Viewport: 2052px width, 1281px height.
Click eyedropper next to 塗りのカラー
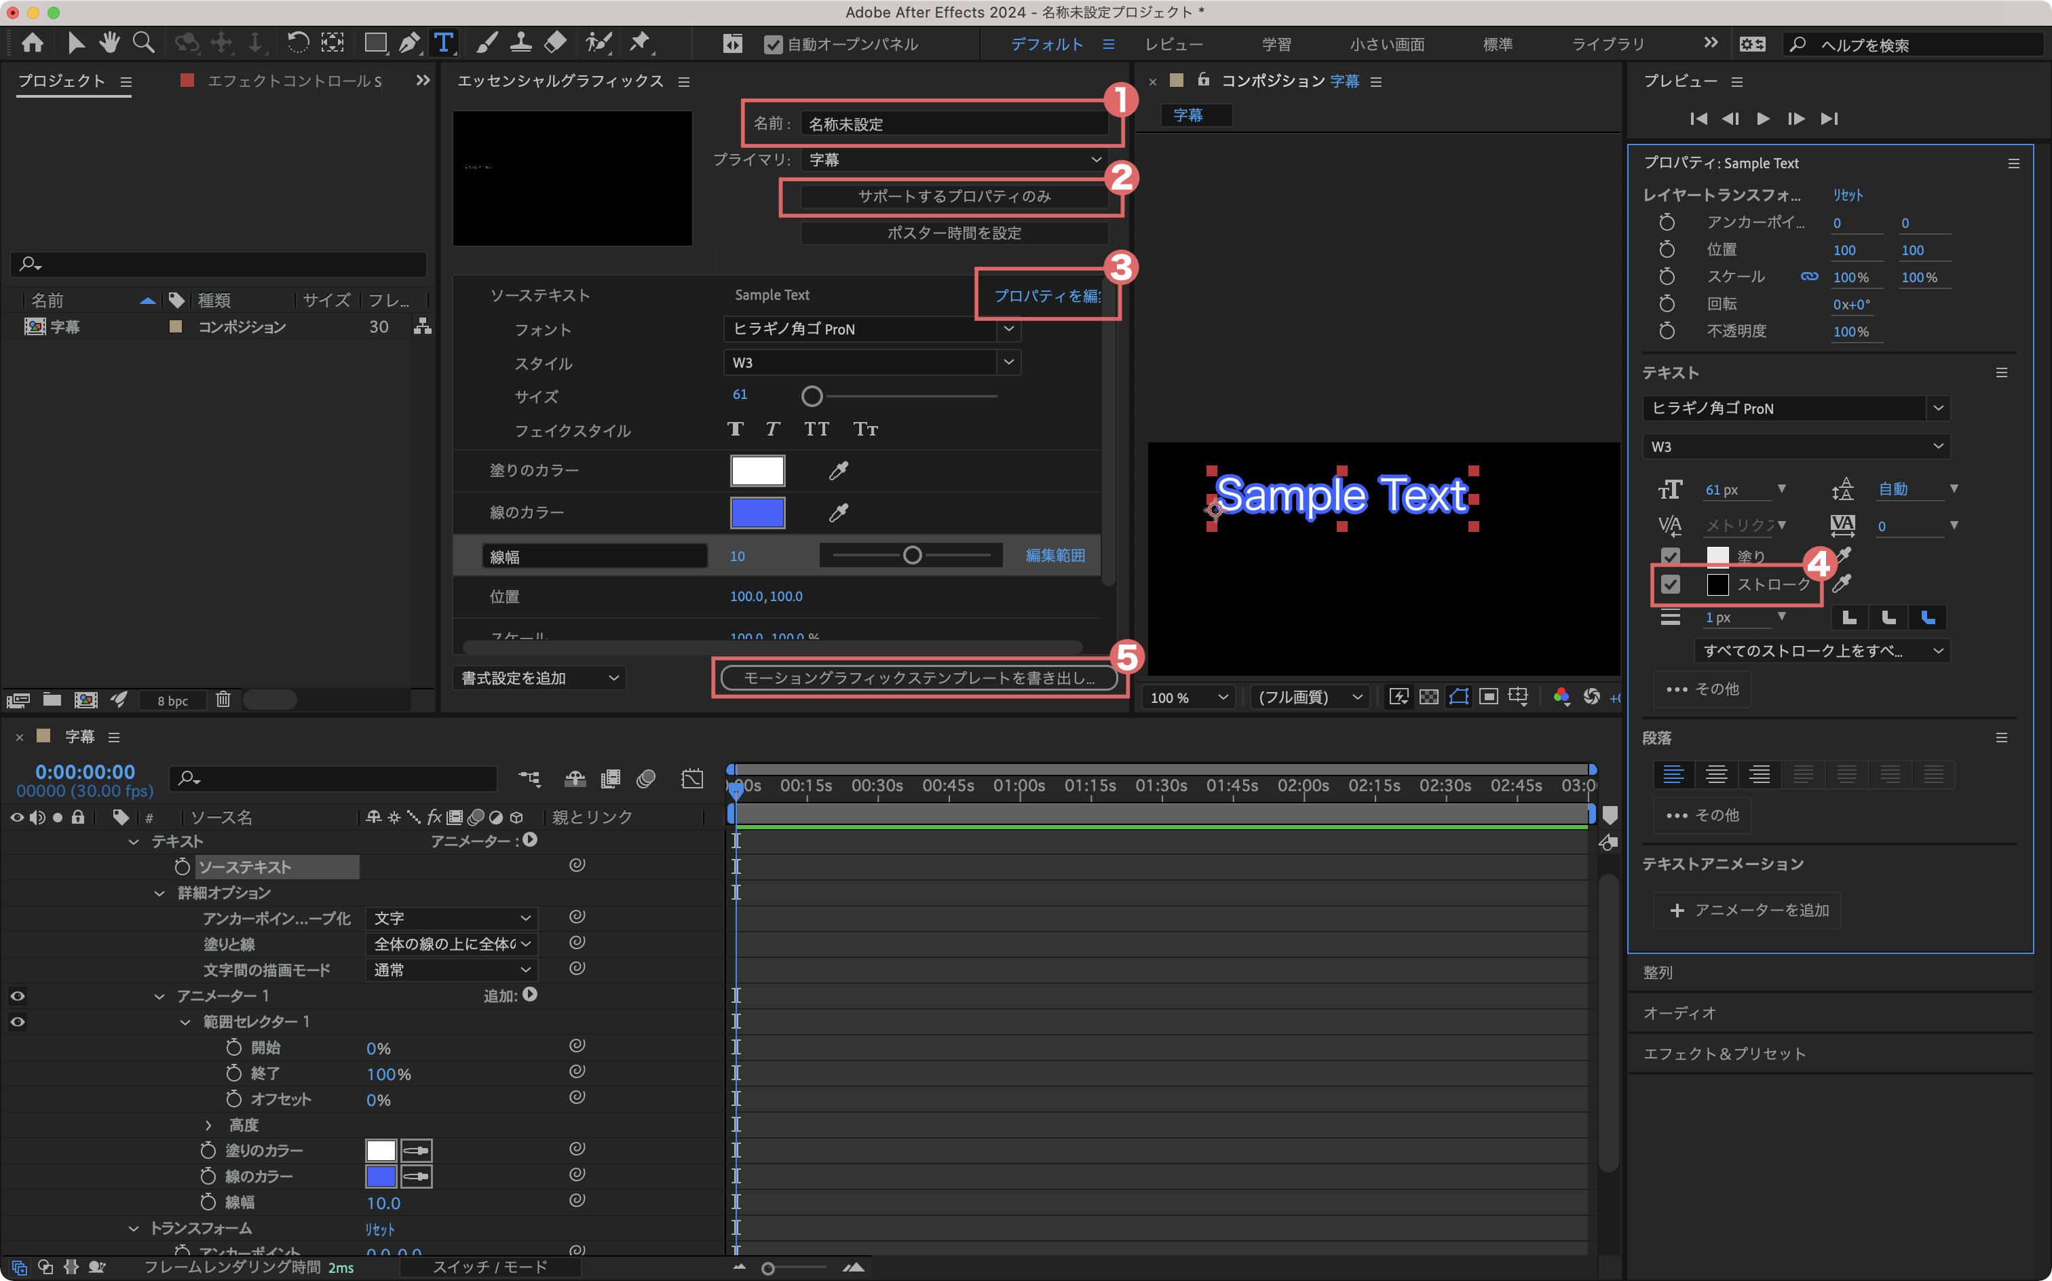pos(838,470)
